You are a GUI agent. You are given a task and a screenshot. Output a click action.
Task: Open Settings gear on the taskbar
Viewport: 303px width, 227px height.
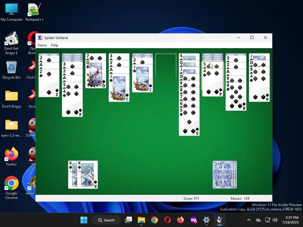[x=206, y=220]
